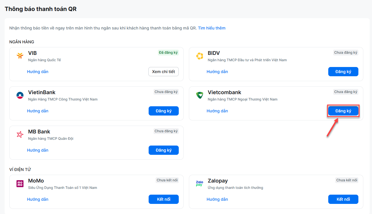Screen dimensions: 372x214
Task: Open the VIB 'Hướng dẫn' guide link
Action: tap(38, 72)
